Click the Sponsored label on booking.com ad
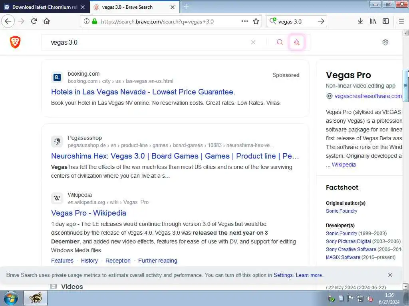 pos(286,75)
